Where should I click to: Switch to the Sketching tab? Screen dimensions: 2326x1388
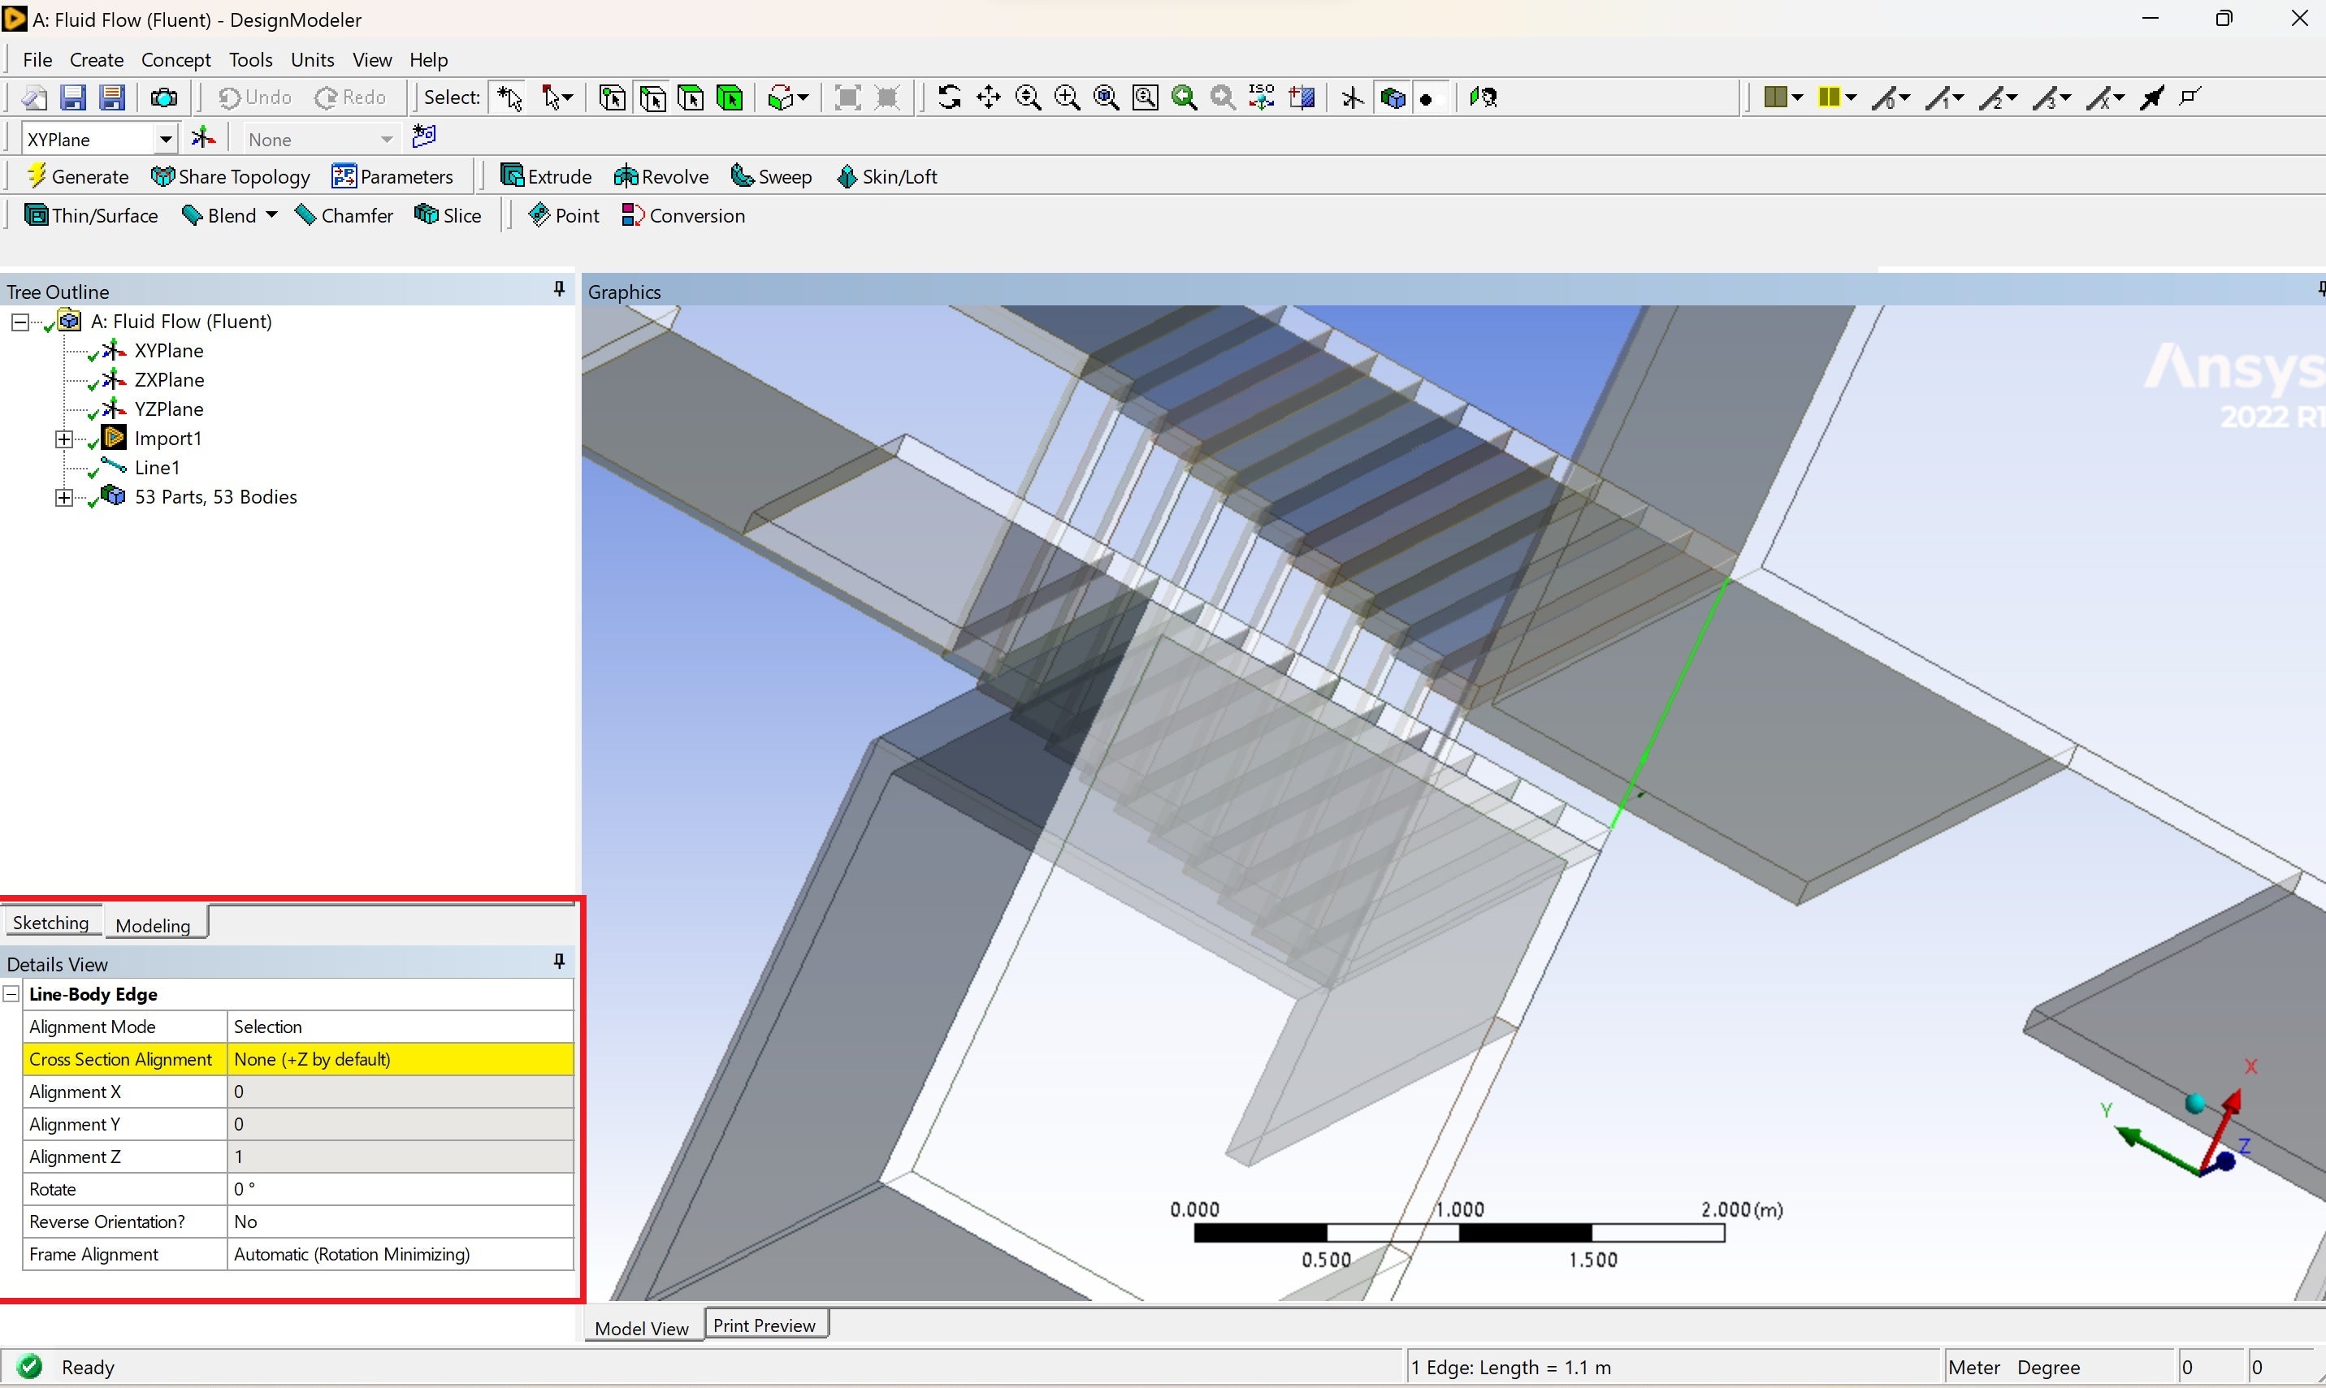pyautogui.click(x=50, y=922)
